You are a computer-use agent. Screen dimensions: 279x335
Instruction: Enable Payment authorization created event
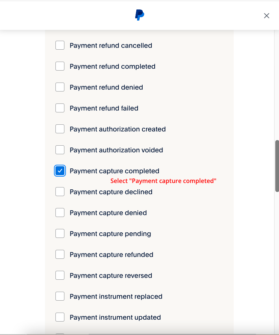click(x=60, y=129)
